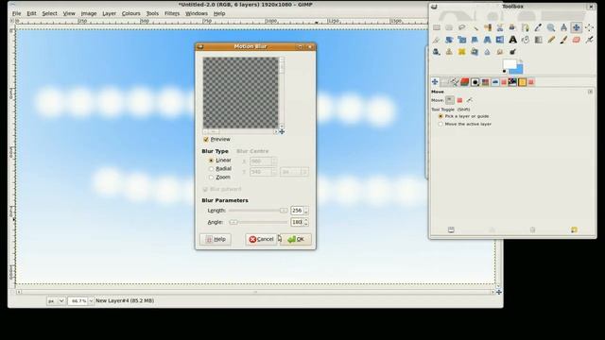Viewport: 605px width, 340px height.
Task: Select the Dodge/Burn tool
Action: click(x=512, y=52)
